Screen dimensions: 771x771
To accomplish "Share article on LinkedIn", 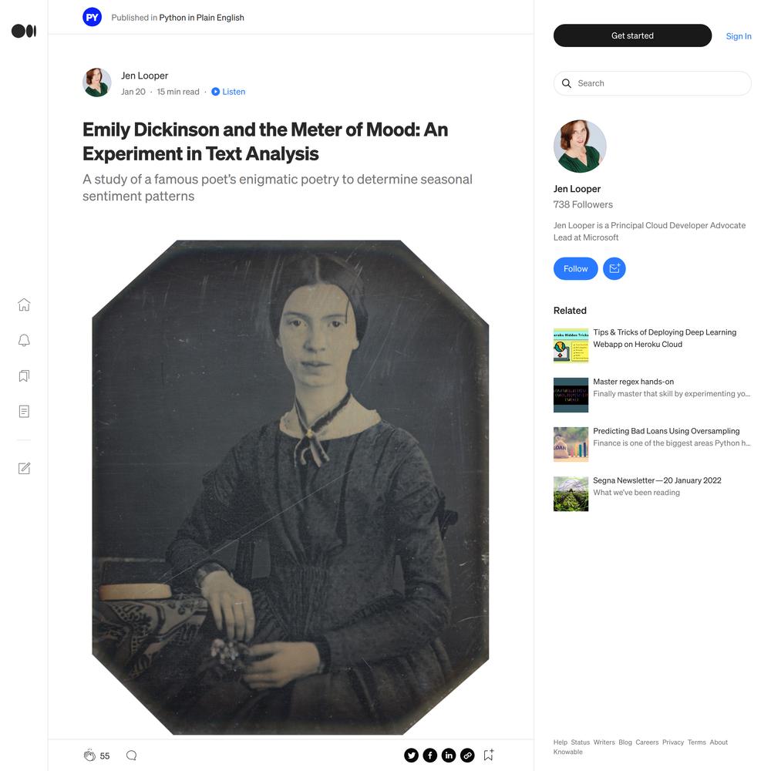I will coord(449,756).
